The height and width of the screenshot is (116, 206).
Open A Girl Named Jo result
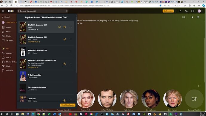coord(46,76)
